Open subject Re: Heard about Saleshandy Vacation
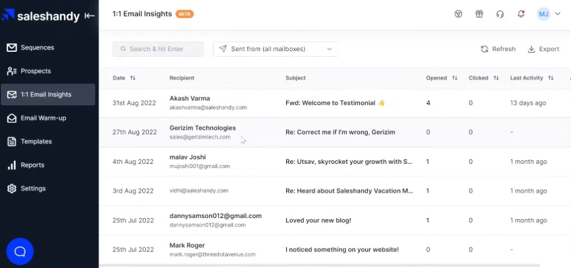Image resolution: width=571 pixels, height=268 pixels. [x=350, y=191]
